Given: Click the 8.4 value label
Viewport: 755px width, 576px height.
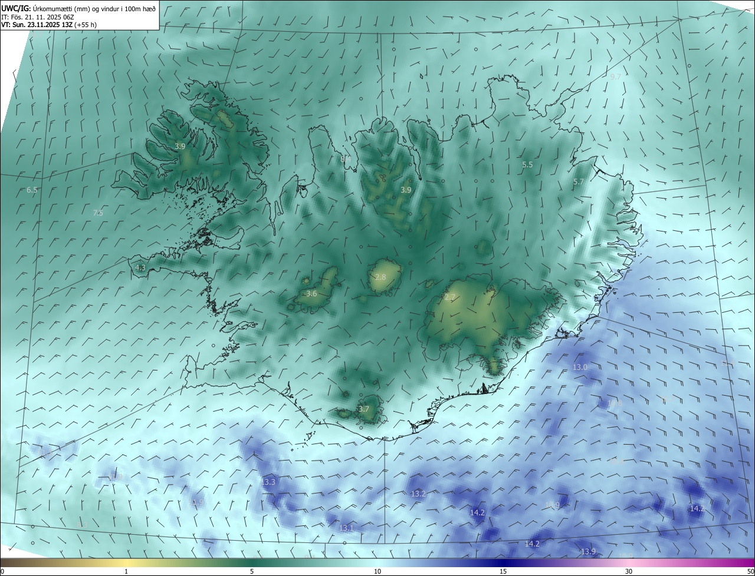Looking at the screenshot, I should pos(346,159).
